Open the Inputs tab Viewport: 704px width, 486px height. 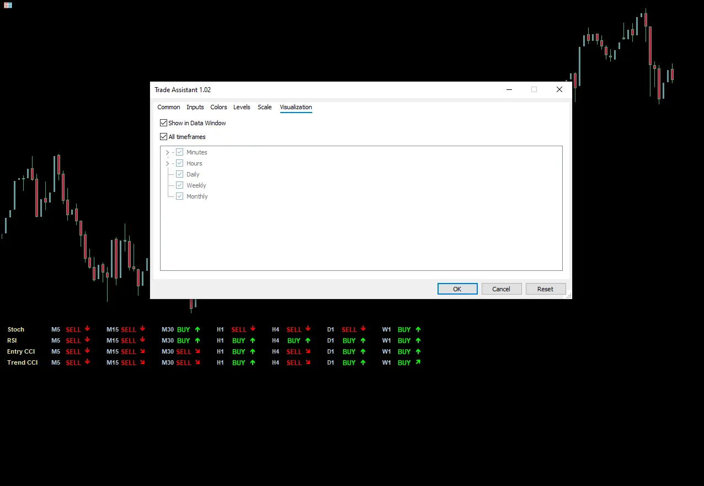coord(195,107)
